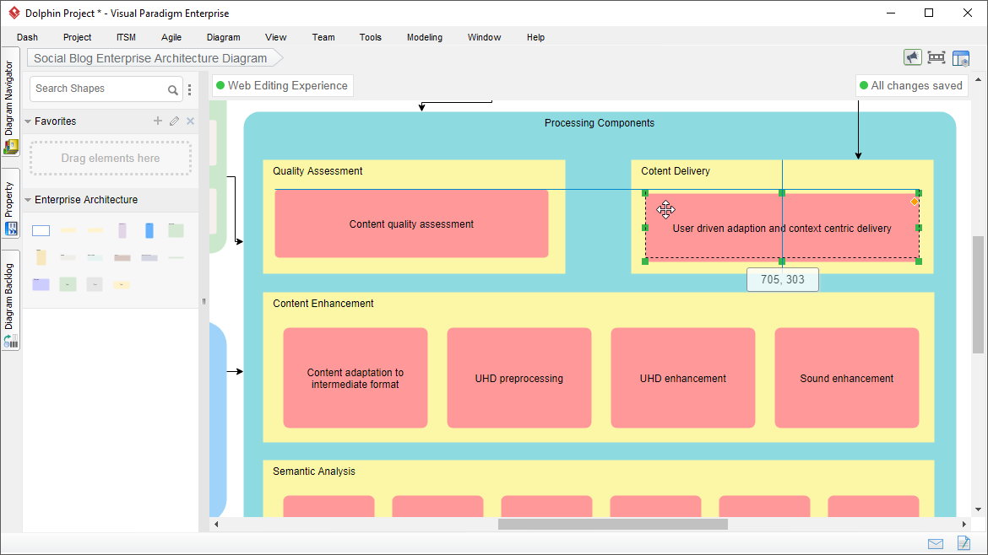Click the vertical scrollbar thumb
The height and width of the screenshot is (555, 988).
978,295
